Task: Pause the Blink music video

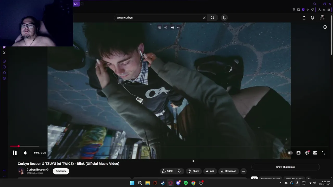Action: 15,153
